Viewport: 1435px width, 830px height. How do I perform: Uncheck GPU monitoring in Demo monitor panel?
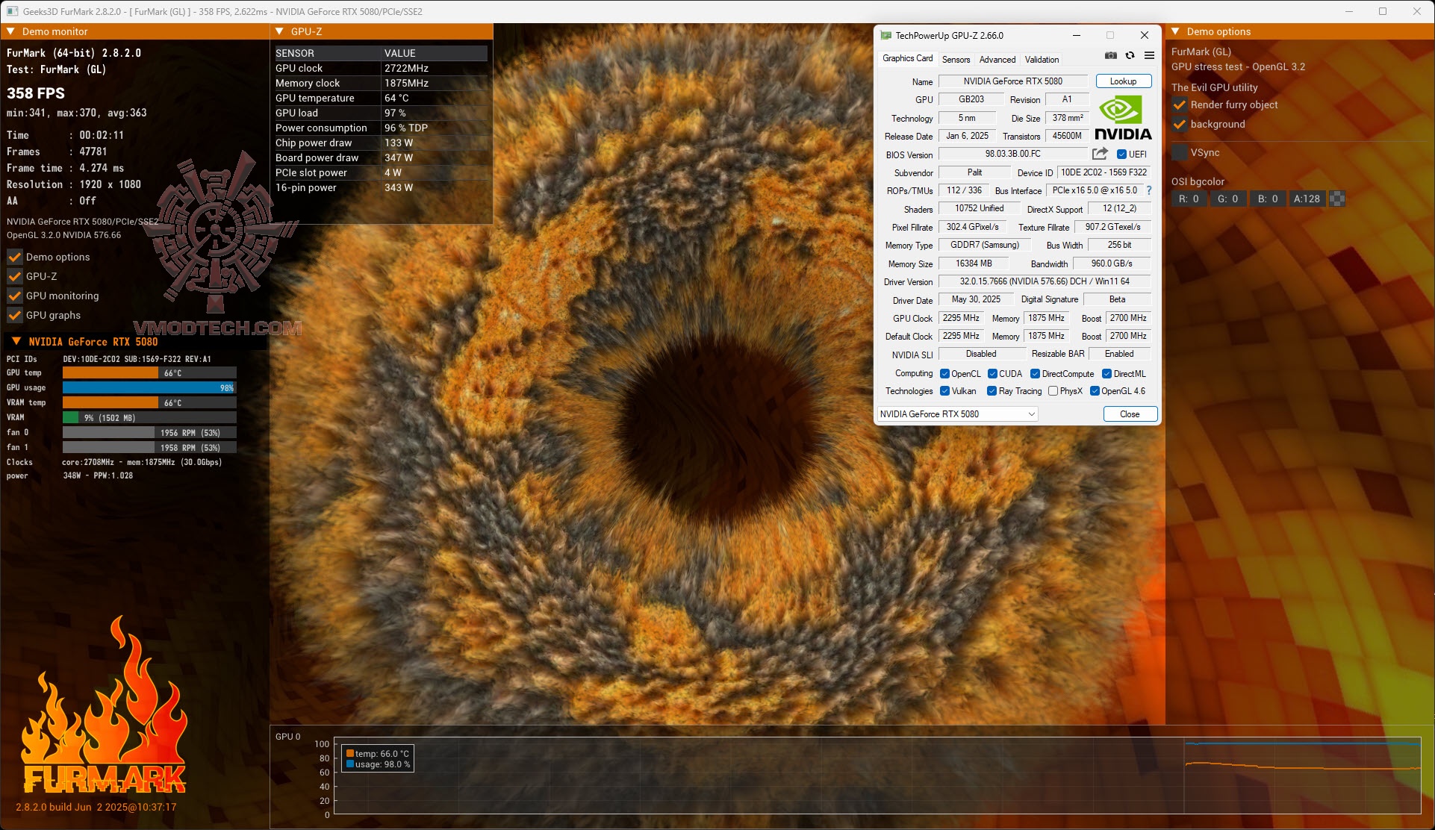[13, 296]
